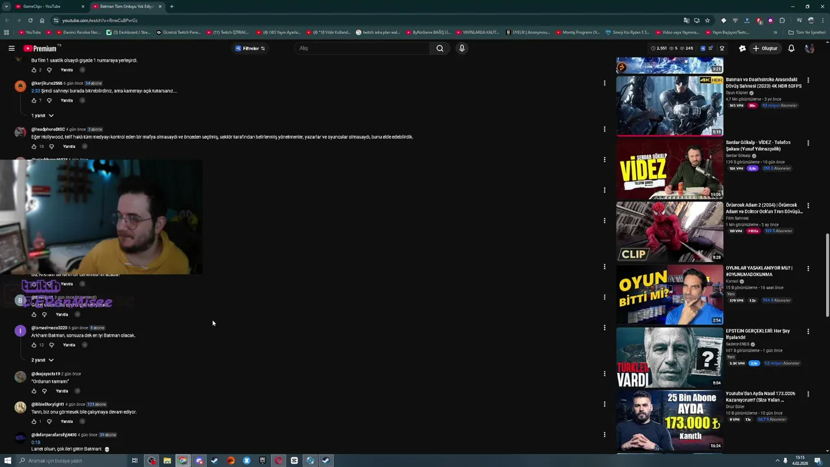
Task: Open options menu for Serdar Gökalp VİDEZ video
Action: click(x=808, y=143)
